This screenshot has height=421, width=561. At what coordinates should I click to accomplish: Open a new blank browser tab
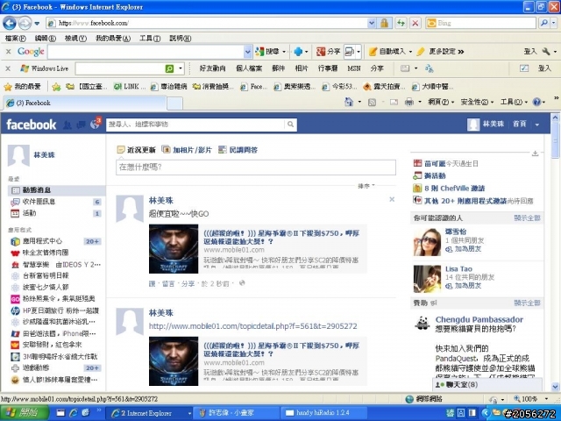pos(174,103)
